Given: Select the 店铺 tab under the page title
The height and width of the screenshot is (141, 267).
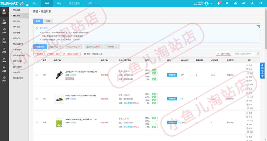Looking at the screenshot, I should point(48,21).
